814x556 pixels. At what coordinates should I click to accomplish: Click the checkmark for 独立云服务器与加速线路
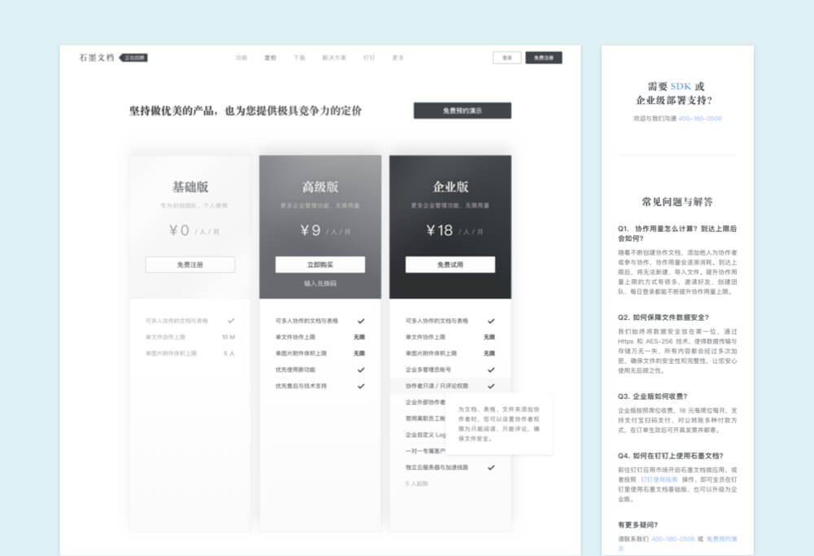point(491,467)
